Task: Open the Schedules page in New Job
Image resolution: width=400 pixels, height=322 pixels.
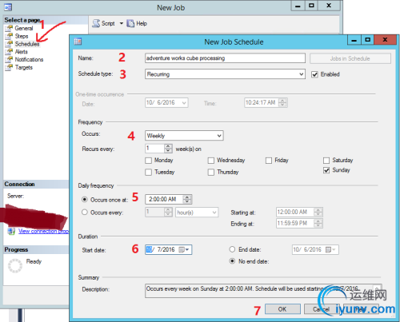Action: [27, 44]
